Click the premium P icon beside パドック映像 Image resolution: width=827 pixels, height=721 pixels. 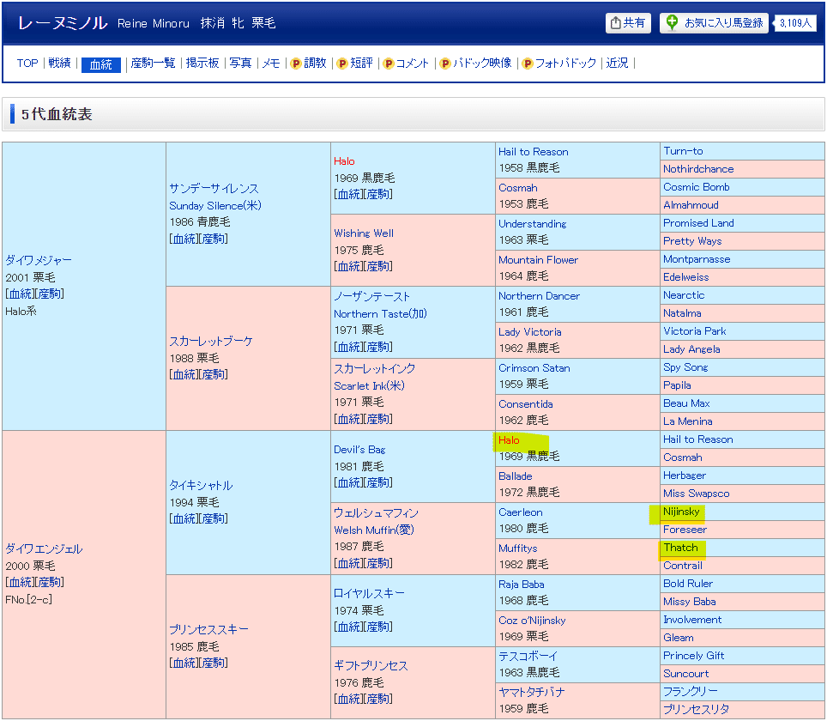coord(445,64)
